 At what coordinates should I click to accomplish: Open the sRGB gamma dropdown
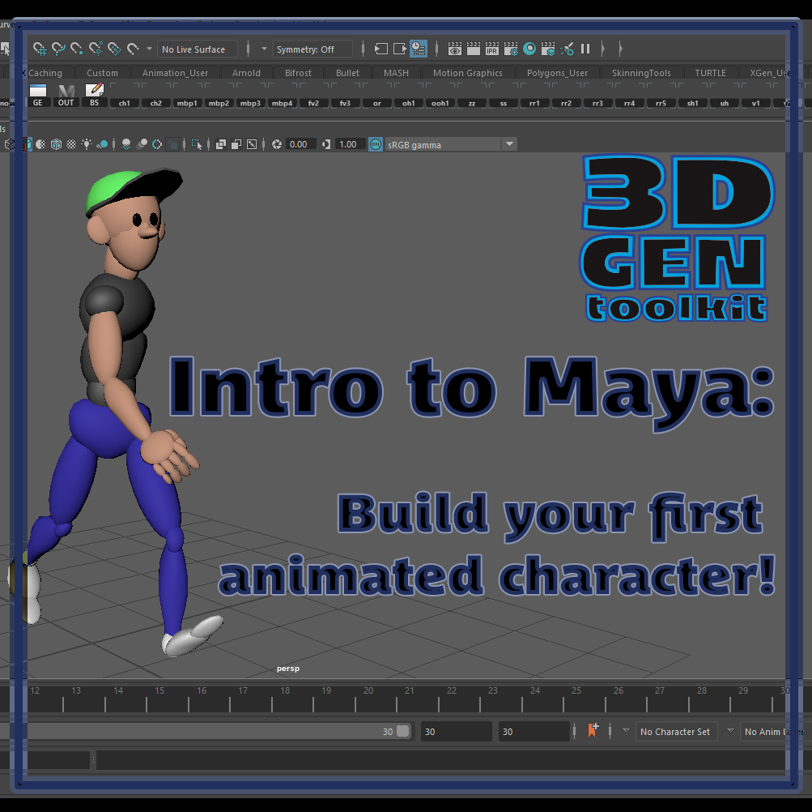coord(451,145)
